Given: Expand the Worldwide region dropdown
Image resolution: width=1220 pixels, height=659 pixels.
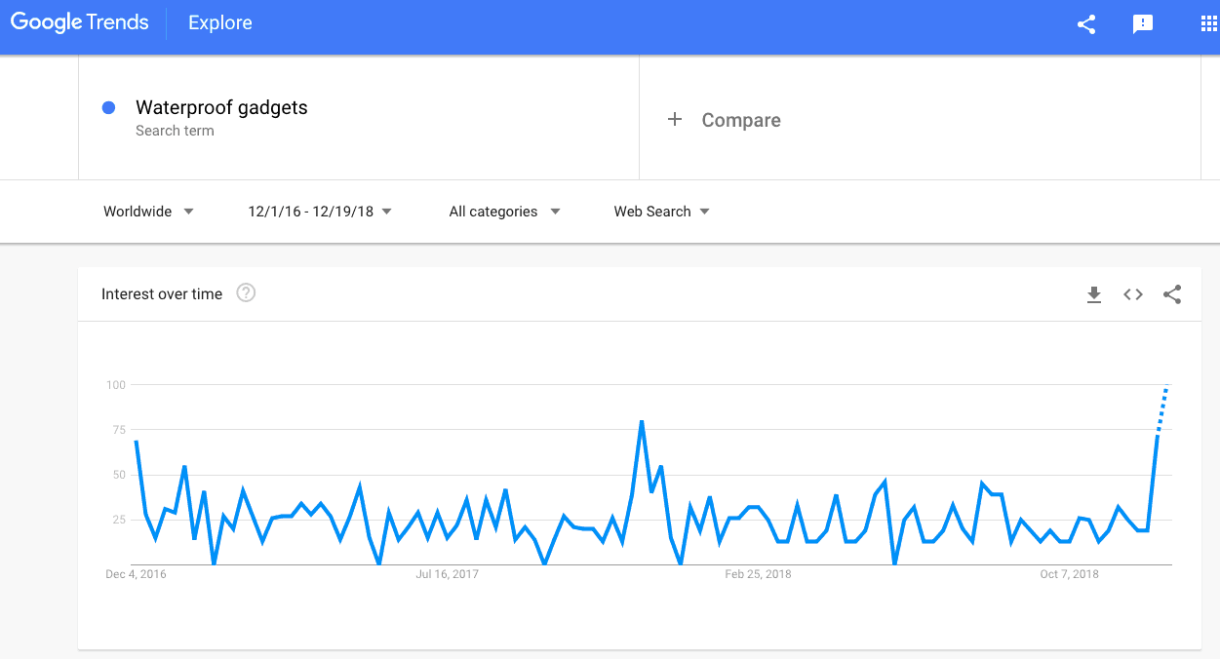Looking at the screenshot, I should coord(148,212).
